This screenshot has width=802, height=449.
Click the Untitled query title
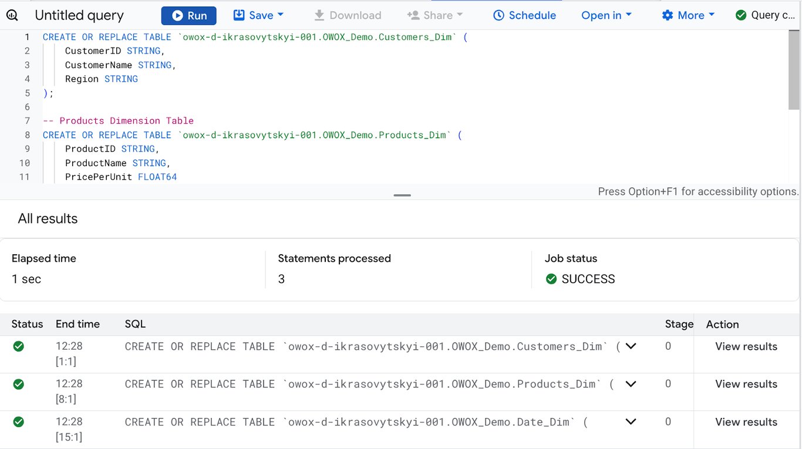pyautogui.click(x=79, y=15)
